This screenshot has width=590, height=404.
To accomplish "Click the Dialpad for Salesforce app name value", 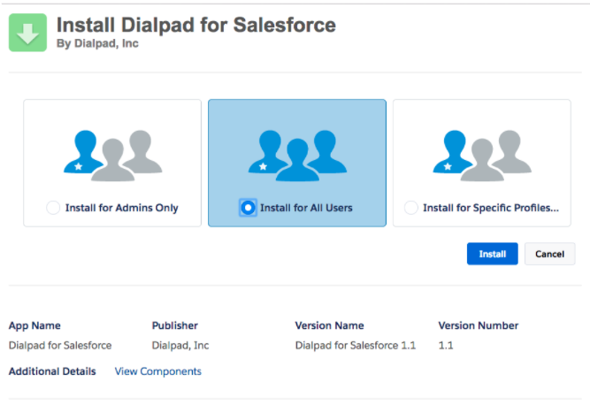I will coord(60,346).
